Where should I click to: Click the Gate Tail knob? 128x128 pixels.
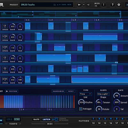point(116,109)
